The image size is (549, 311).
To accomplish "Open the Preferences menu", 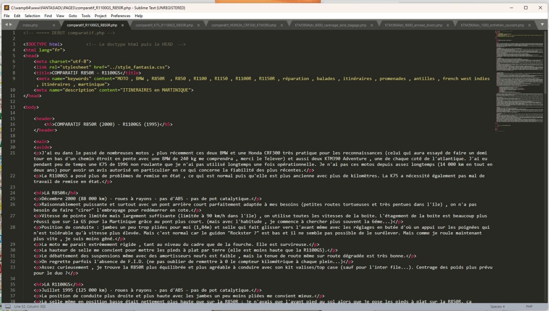I will pyautogui.click(x=121, y=16).
